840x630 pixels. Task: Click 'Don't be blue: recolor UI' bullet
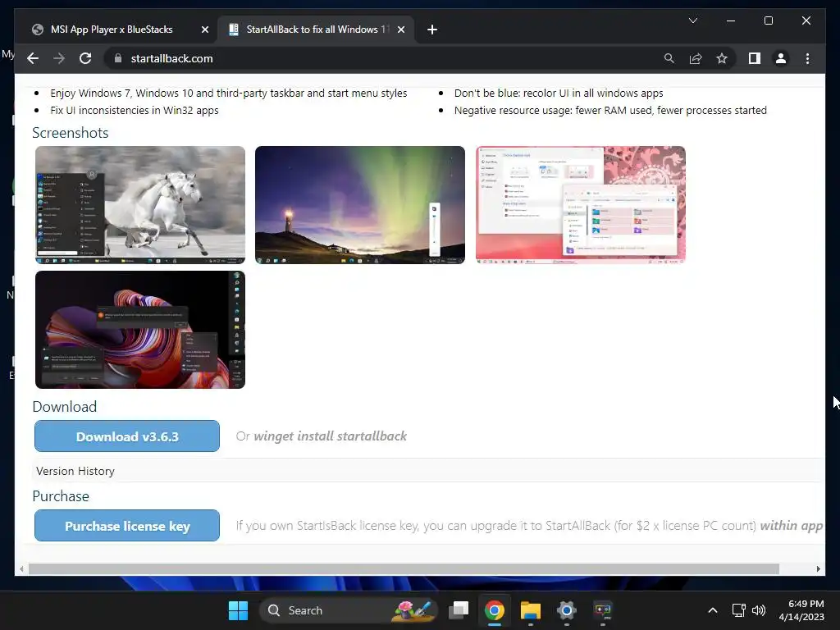(x=559, y=94)
